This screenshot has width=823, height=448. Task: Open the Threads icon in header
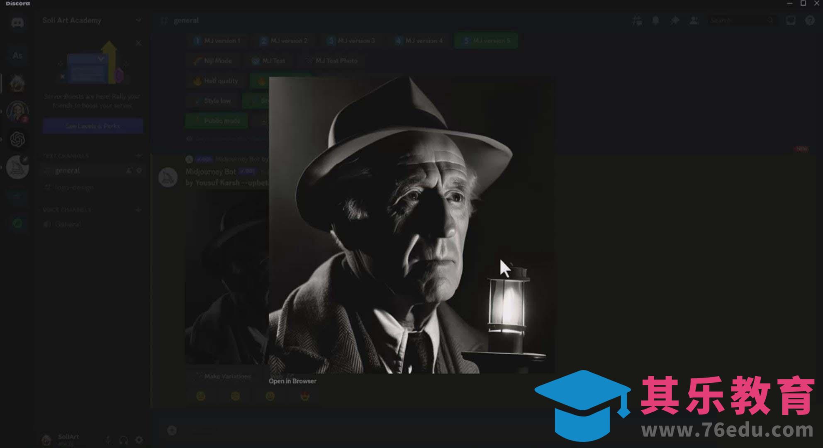point(637,20)
